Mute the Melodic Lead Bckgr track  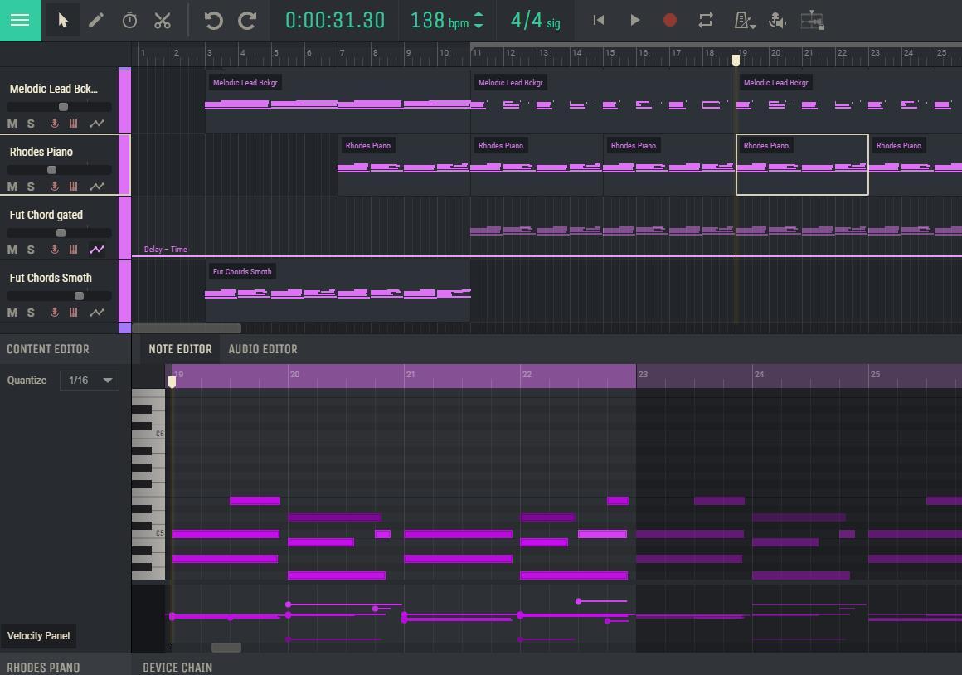12,123
